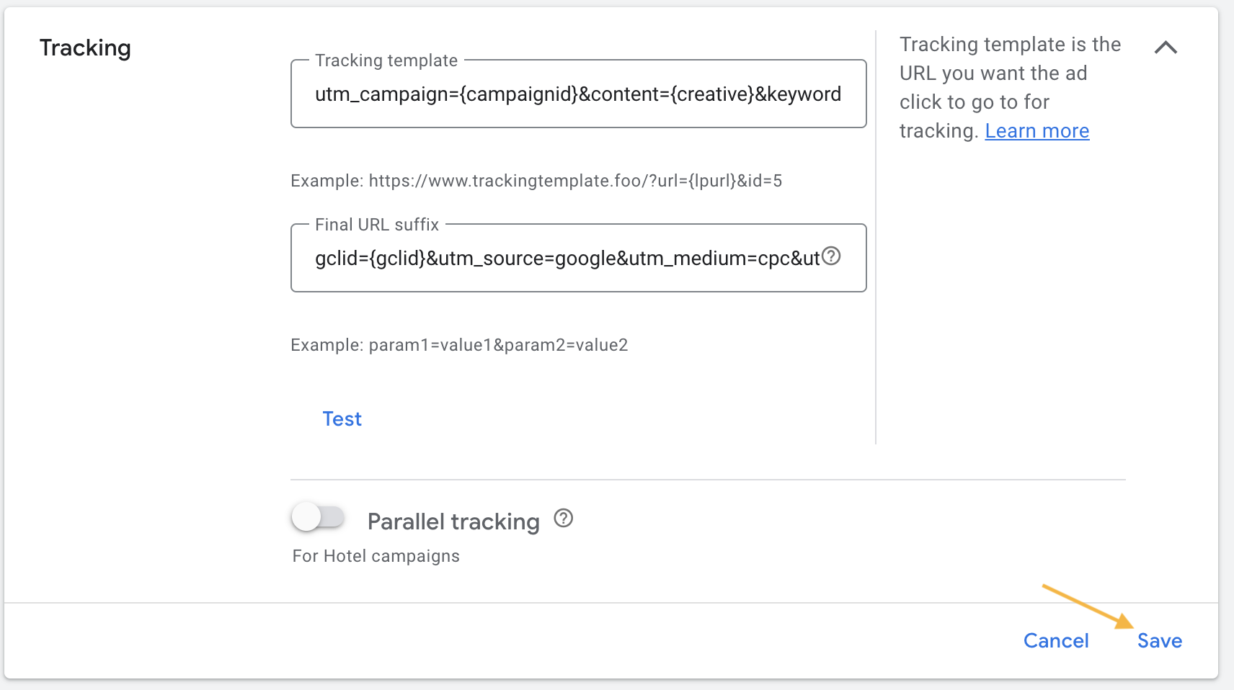Click the Tracking template field label
This screenshot has width=1234, height=690.
click(x=386, y=61)
